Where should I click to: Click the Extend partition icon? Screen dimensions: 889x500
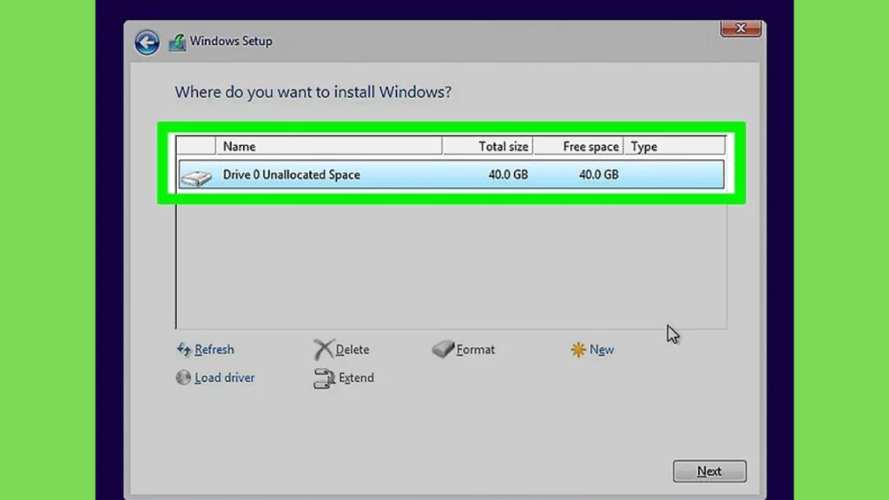click(325, 378)
